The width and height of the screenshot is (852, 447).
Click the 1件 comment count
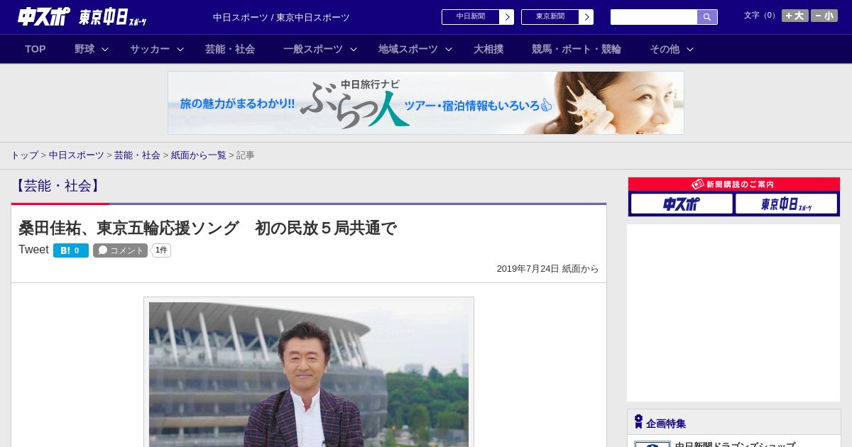[x=161, y=250]
